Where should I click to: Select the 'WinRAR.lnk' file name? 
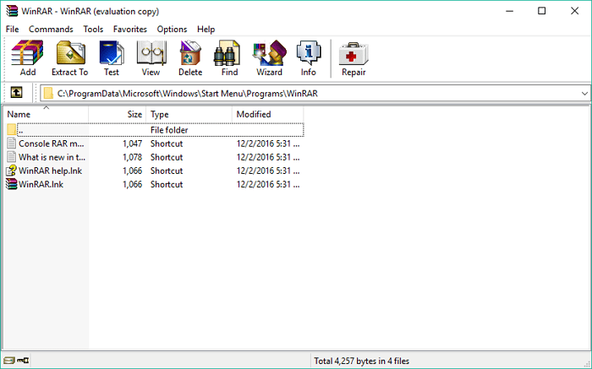tap(41, 184)
